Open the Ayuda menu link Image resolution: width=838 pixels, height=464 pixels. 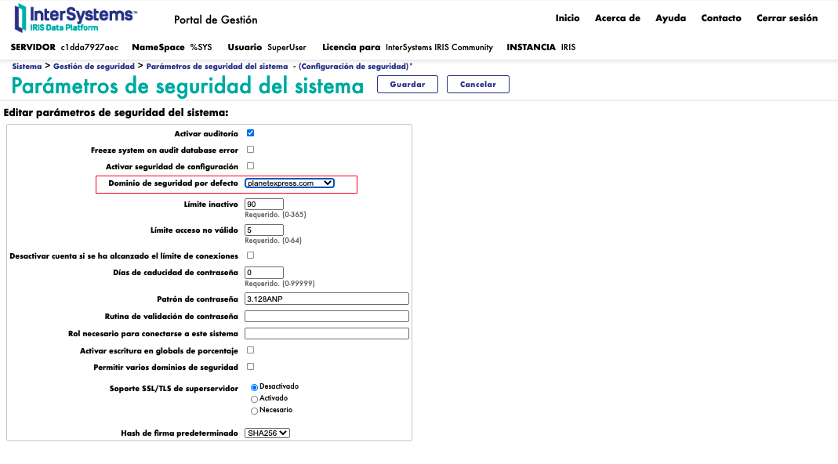tap(670, 18)
